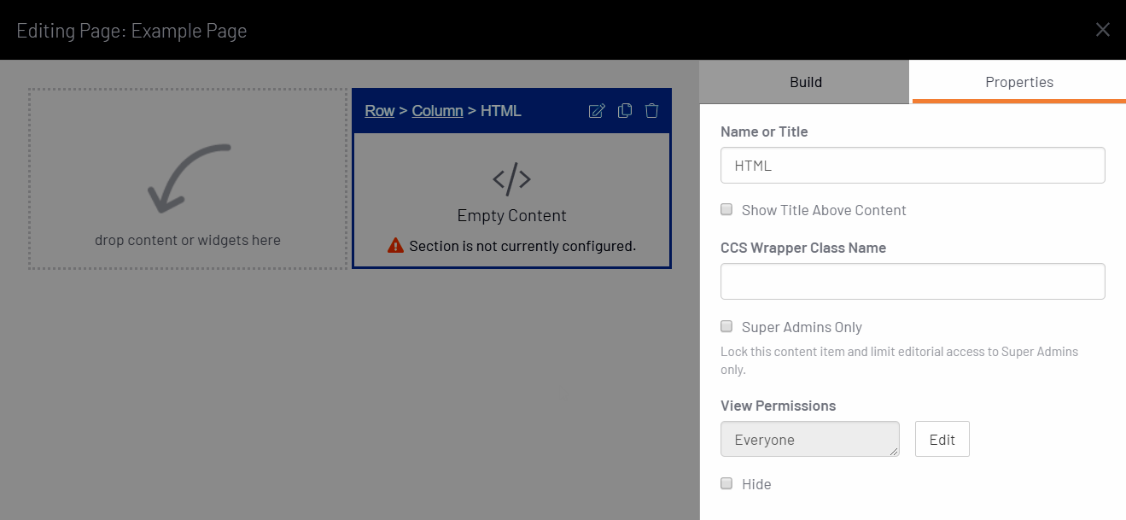The image size is (1126, 520).
Task: Click the drop content or widgets area
Action: pos(188,179)
